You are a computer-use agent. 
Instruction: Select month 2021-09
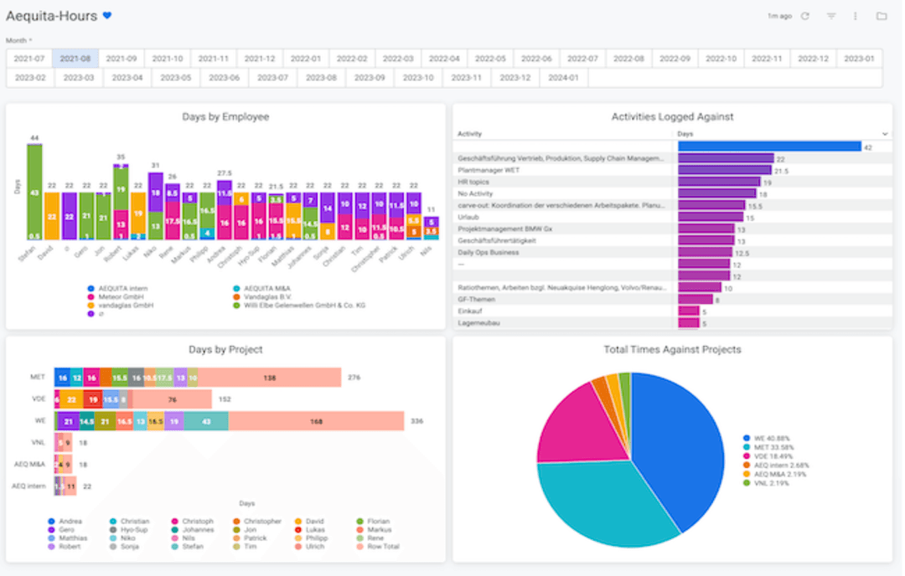122,59
